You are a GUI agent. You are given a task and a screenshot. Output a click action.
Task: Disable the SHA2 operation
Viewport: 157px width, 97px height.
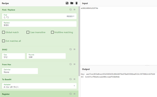coord(70,49)
